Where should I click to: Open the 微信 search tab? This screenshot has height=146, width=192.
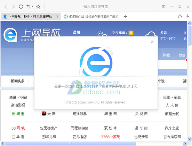[182, 55]
